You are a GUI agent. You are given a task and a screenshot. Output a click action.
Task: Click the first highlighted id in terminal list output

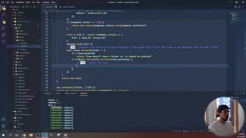pos(56,108)
